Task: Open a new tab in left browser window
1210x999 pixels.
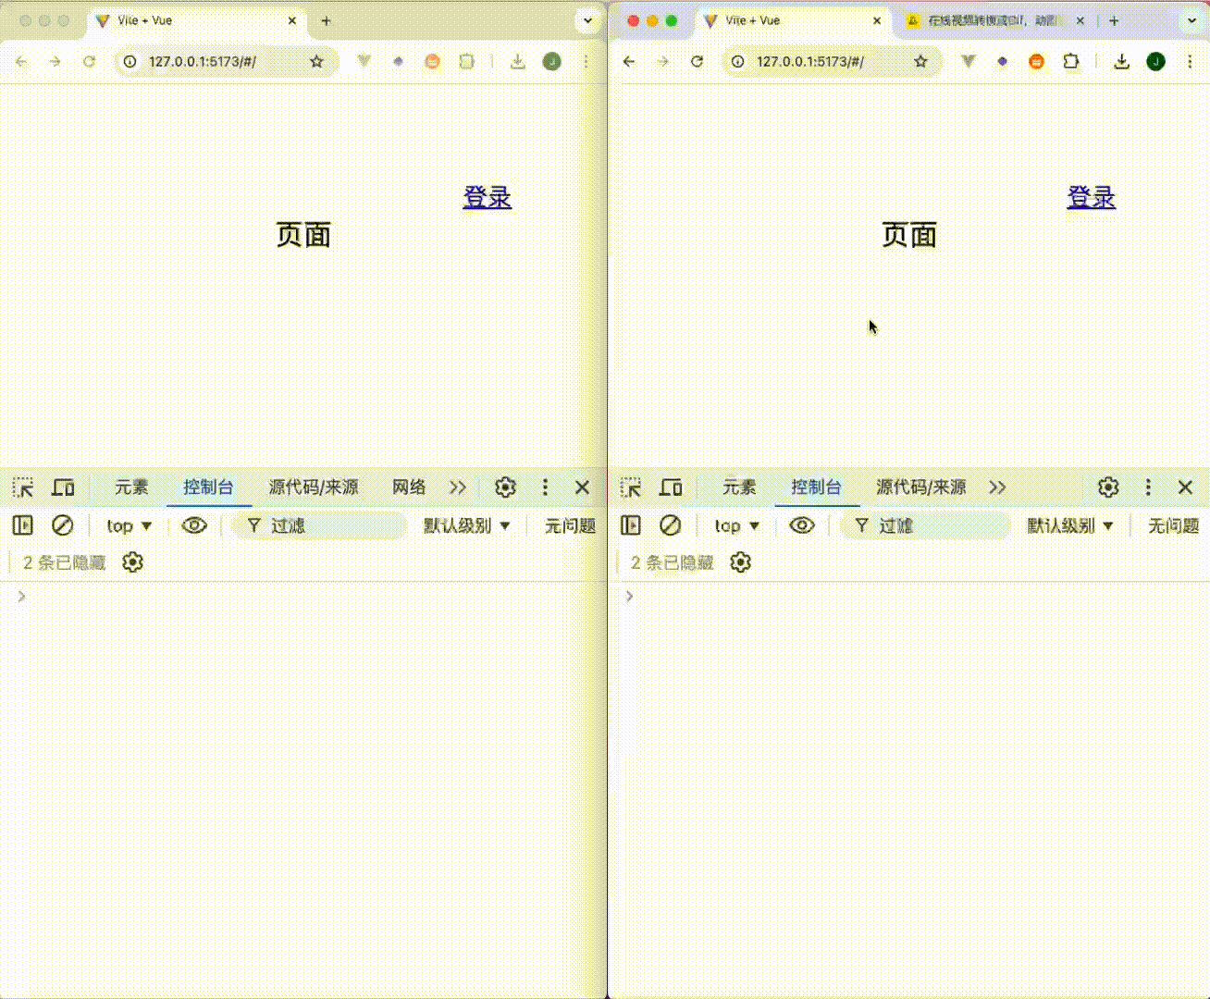Action: point(326,20)
